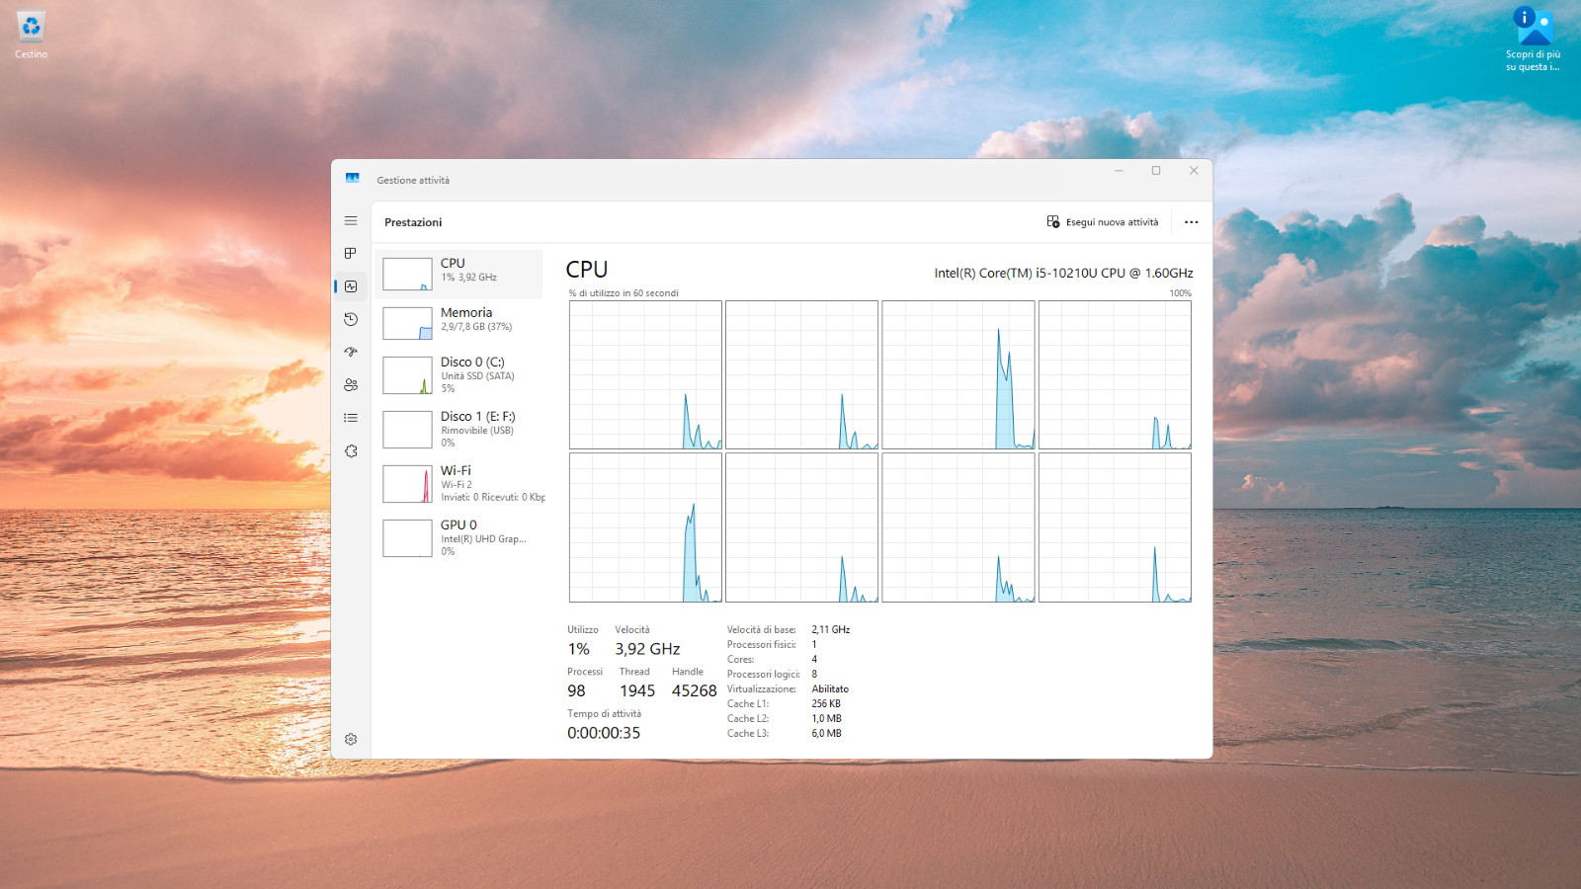Select the CPU performance item
The width and height of the screenshot is (1581, 889).
click(x=458, y=274)
